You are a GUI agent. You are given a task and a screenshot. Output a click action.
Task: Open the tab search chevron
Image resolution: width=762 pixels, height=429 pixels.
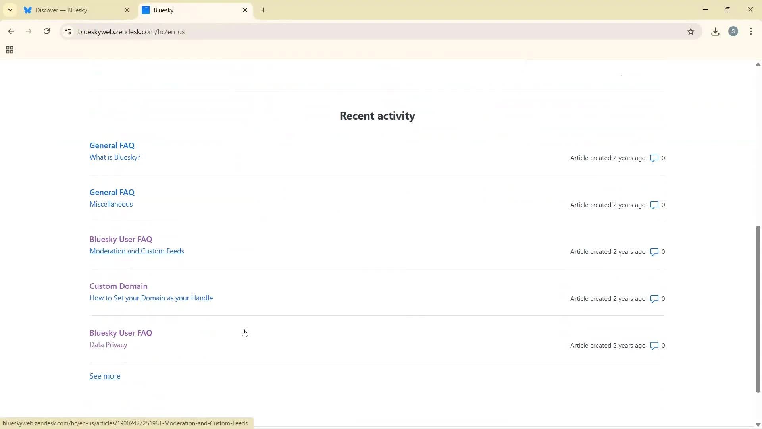(10, 10)
